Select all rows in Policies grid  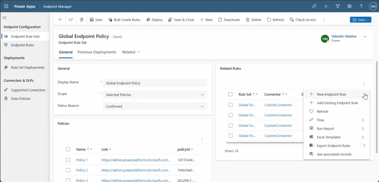(68, 149)
